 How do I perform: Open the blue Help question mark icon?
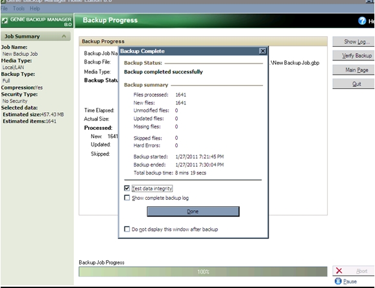[362, 21]
